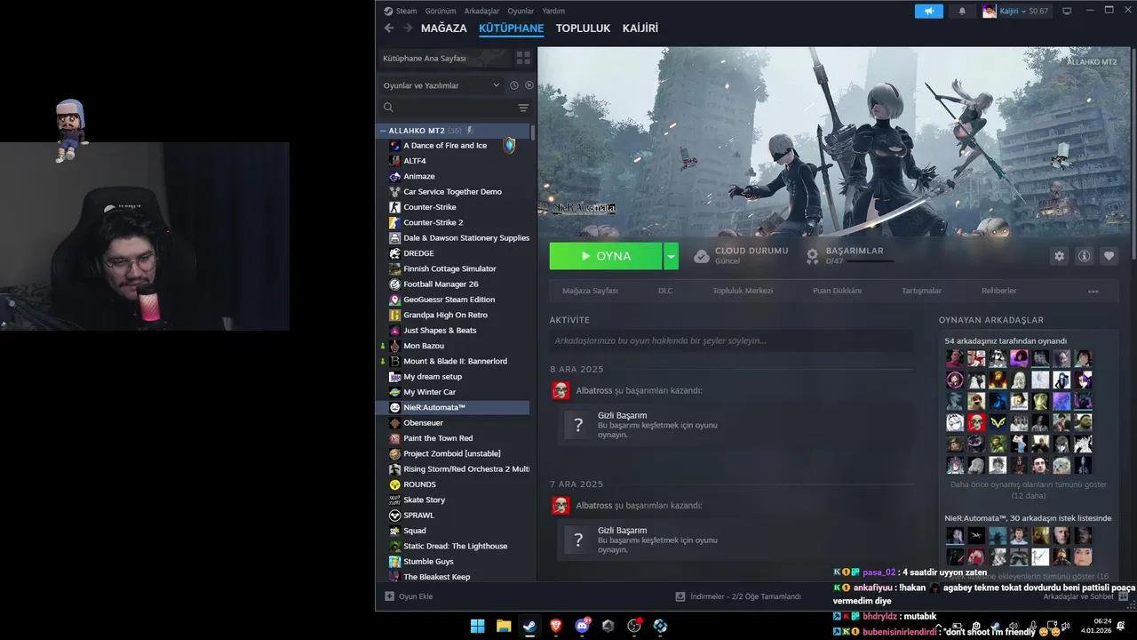Open the Görünüm menu
This screenshot has height=640, width=1137.
pos(441,11)
